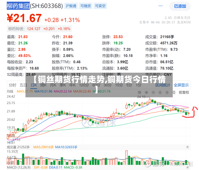Click the 沪股通 tag
This screenshot has height=170, width=199.
[x=71, y=6]
